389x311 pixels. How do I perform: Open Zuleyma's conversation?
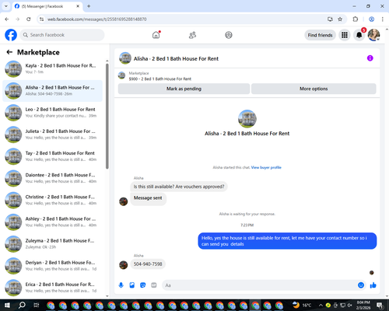point(53,244)
